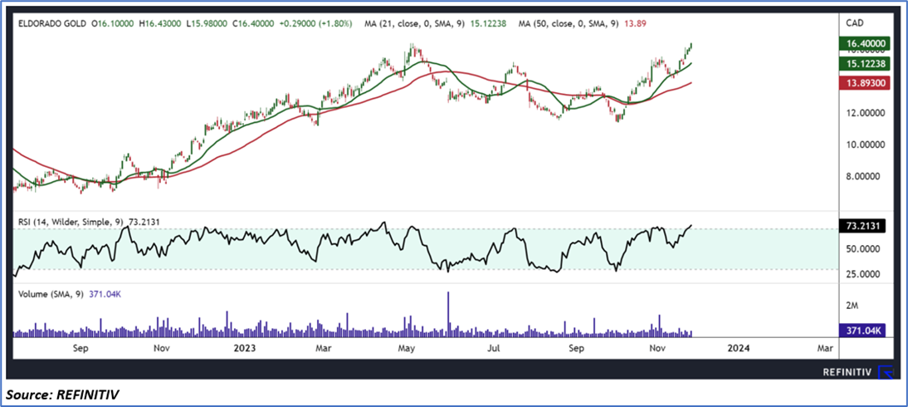Click the 50.0000 RSI axis label
The width and height of the screenshot is (908, 407).
coord(865,248)
